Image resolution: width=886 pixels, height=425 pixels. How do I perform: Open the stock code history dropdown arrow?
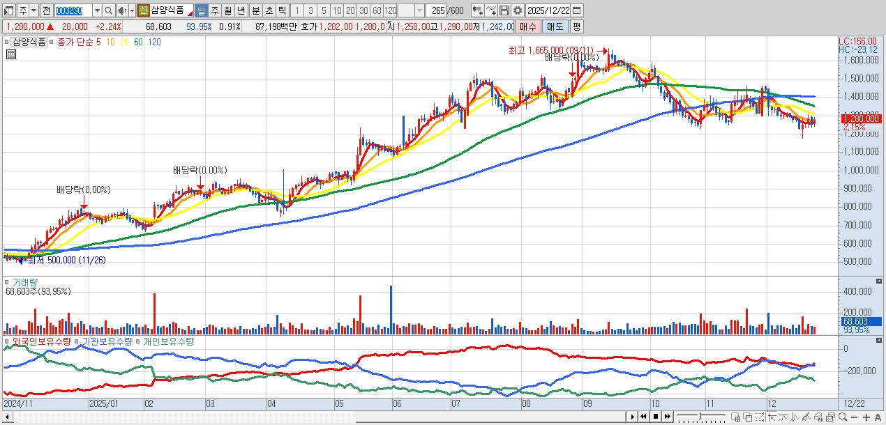tap(97, 10)
